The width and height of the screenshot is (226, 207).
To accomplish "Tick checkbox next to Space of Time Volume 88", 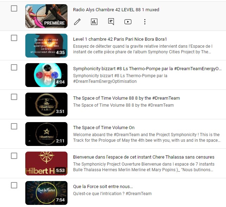I will 14,97.
